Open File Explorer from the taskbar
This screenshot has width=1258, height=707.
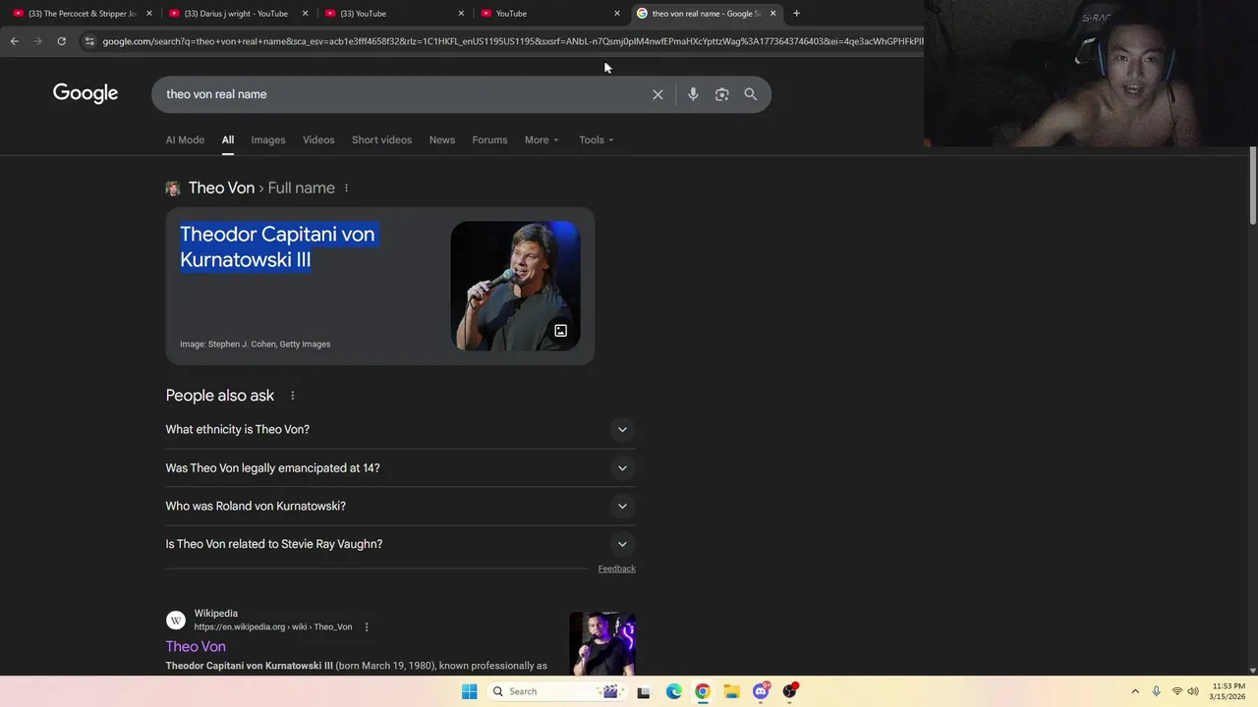pyautogui.click(x=731, y=691)
